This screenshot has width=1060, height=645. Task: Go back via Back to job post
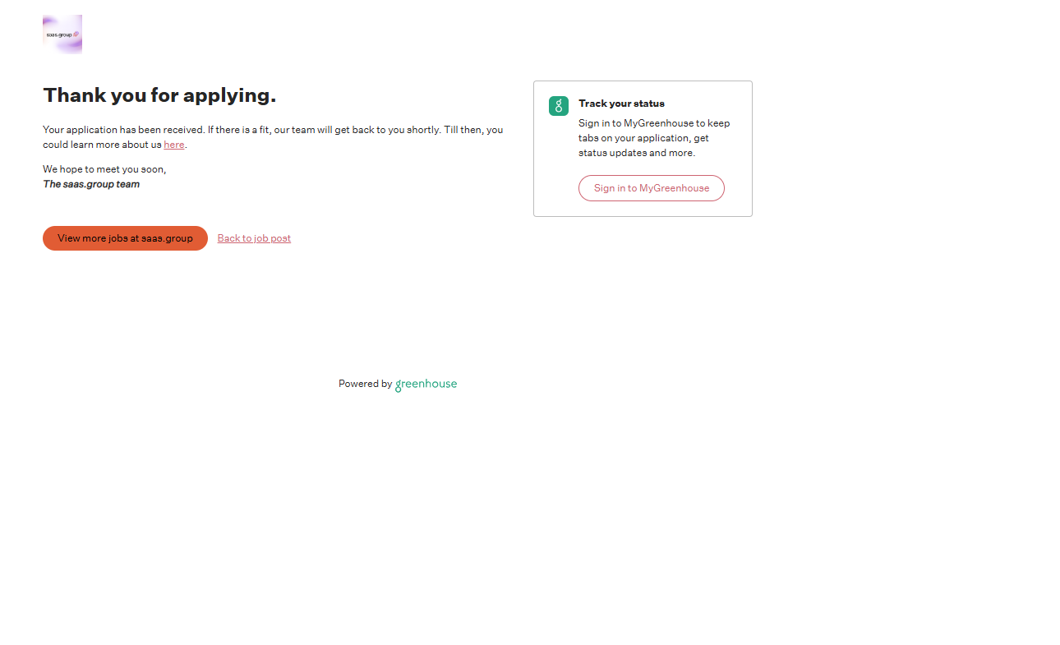tap(254, 238)
